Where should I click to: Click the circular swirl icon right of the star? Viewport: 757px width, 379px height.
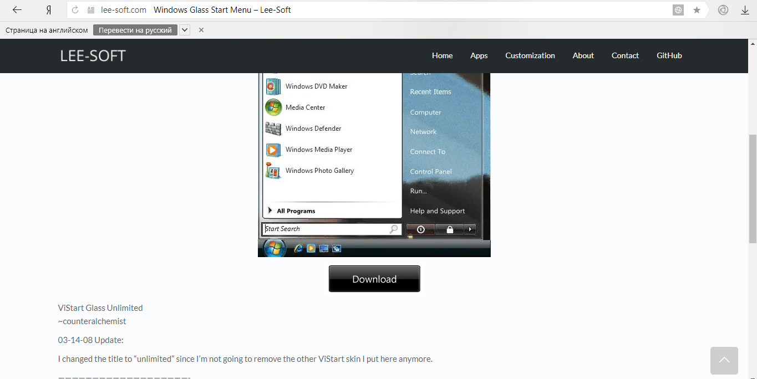click(723, 10)
